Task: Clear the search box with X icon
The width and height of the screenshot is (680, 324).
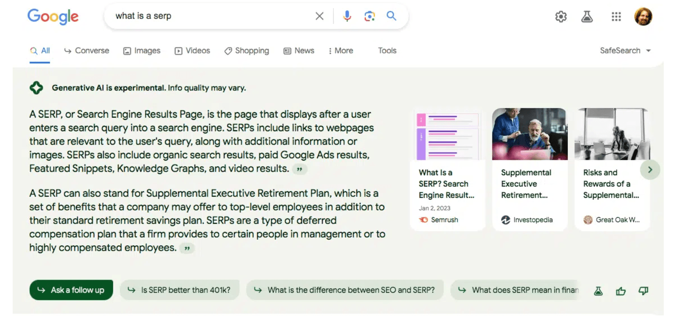Action: [x=319, y=16]
